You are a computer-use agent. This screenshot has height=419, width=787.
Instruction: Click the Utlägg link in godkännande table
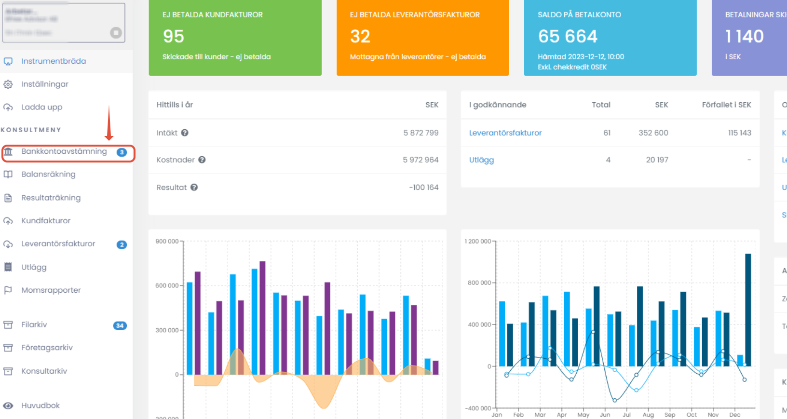pos(481,160)
